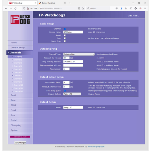151x151 pixels.
Task: Click the Ping primary address field
Action: tap(73, 61)
